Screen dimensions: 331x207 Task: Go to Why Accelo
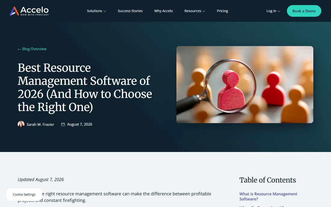pos(163,11)
